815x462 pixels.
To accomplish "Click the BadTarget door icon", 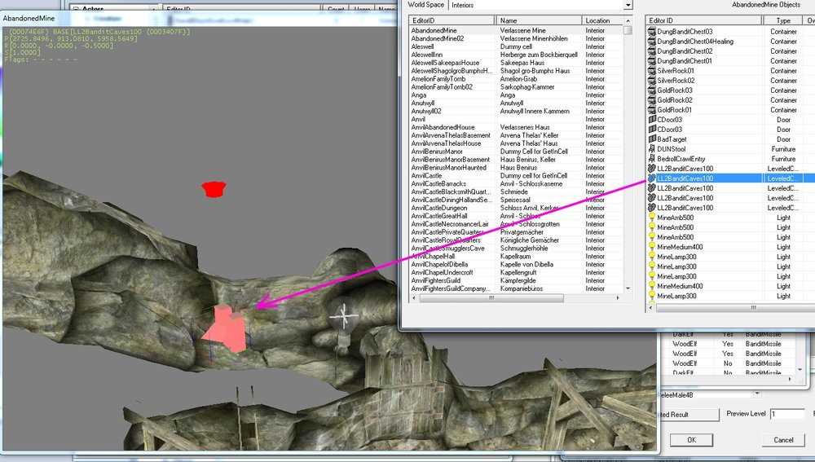I will 652,139.
